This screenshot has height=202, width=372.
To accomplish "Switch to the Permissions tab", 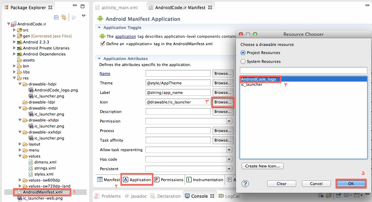I will click(x=169, y=180).
